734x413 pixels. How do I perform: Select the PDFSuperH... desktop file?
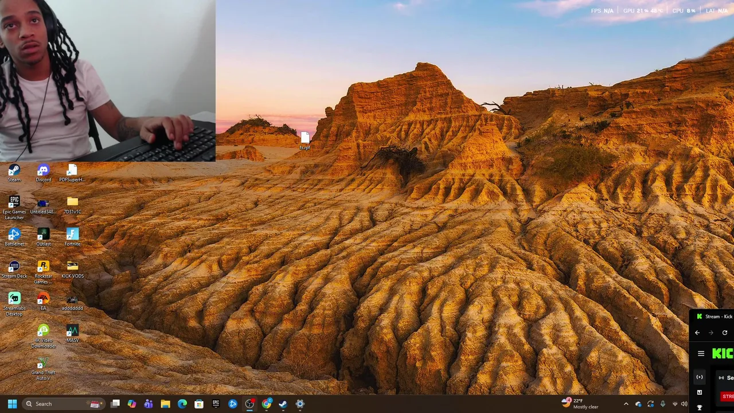coord(72,173)
